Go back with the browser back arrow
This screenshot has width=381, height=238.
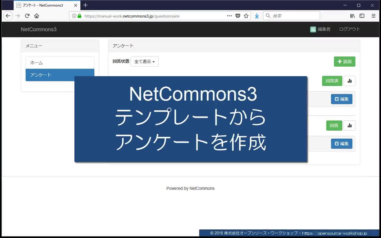[8, 16]
